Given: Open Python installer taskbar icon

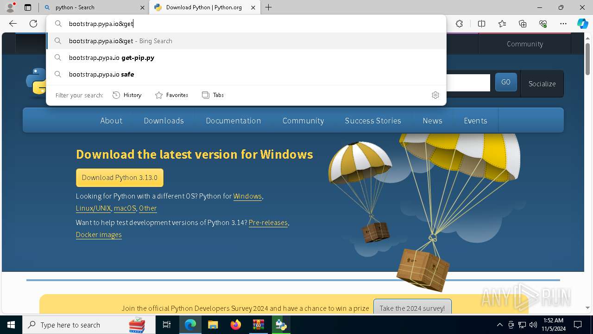Looking at the screenshot, I should [x=281, y=325].
